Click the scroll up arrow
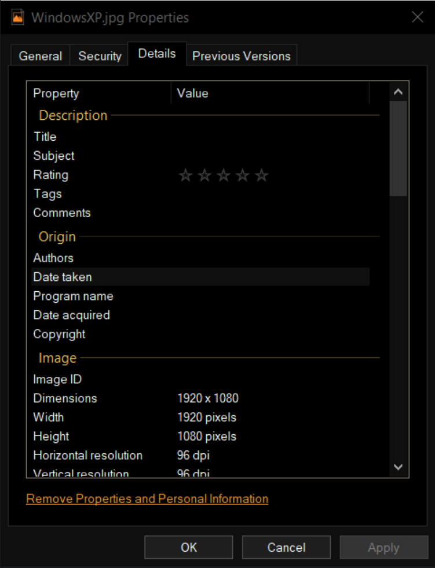 pyautogui.click(x=398, y=92)
